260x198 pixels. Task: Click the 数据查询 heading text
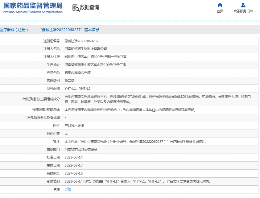pos(89,7)
